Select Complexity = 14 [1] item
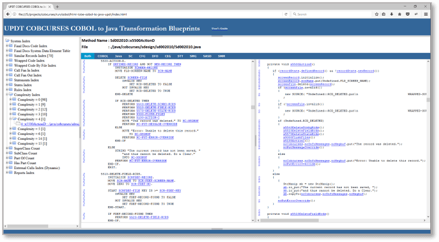This screenshot has height=242, width=439. pos(32,139)
